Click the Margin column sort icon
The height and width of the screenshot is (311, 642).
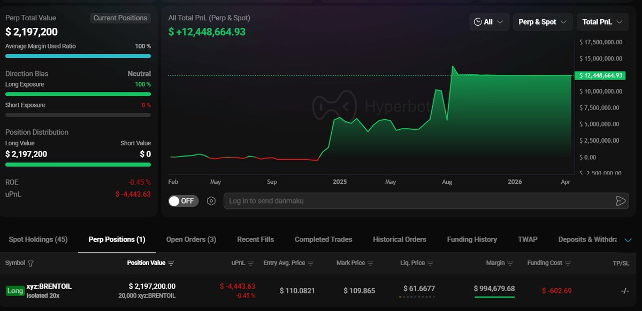coord(510,263)
